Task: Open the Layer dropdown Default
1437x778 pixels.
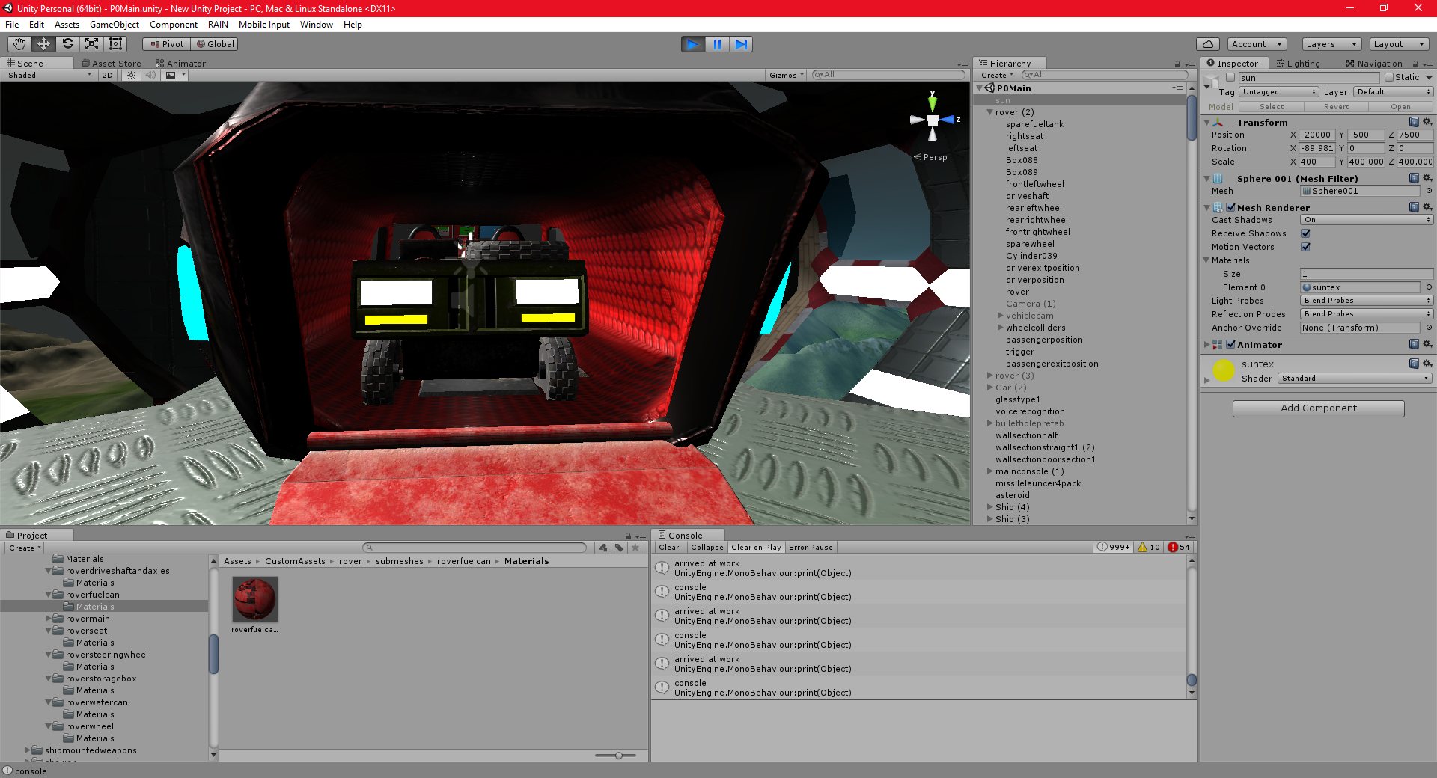Action: pos(1393,91)
